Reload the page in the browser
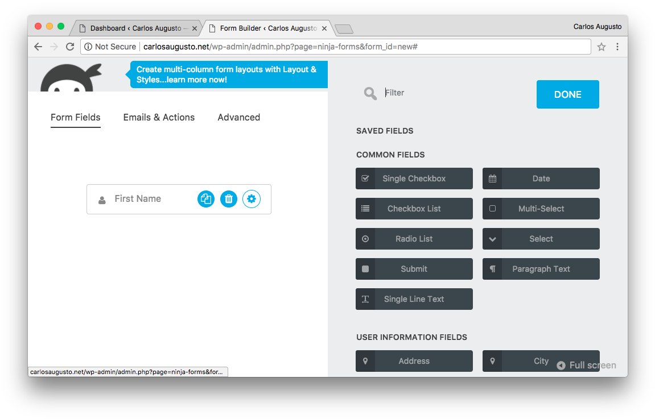This screenshot has width=655, height=419. 70,47
